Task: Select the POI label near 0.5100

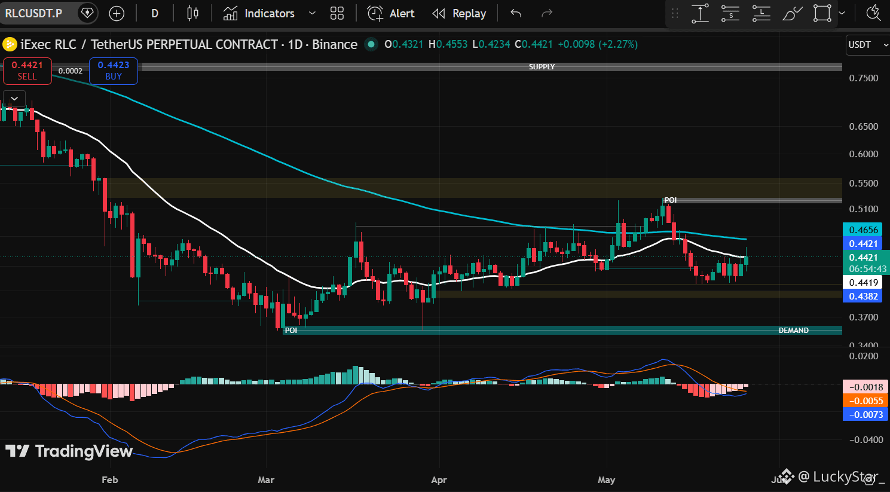Action: coord(671,200)
